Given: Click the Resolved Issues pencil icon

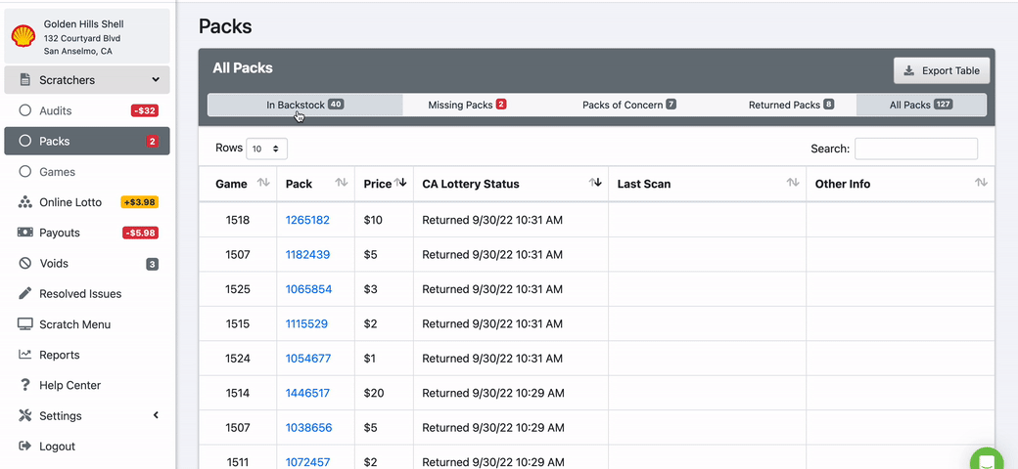Looking at the screenshot, I should pyautogui.click(x=25, y=294).
